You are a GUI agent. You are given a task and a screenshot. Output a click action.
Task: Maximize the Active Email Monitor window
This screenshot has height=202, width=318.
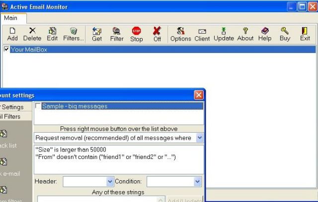pos(302,7)
